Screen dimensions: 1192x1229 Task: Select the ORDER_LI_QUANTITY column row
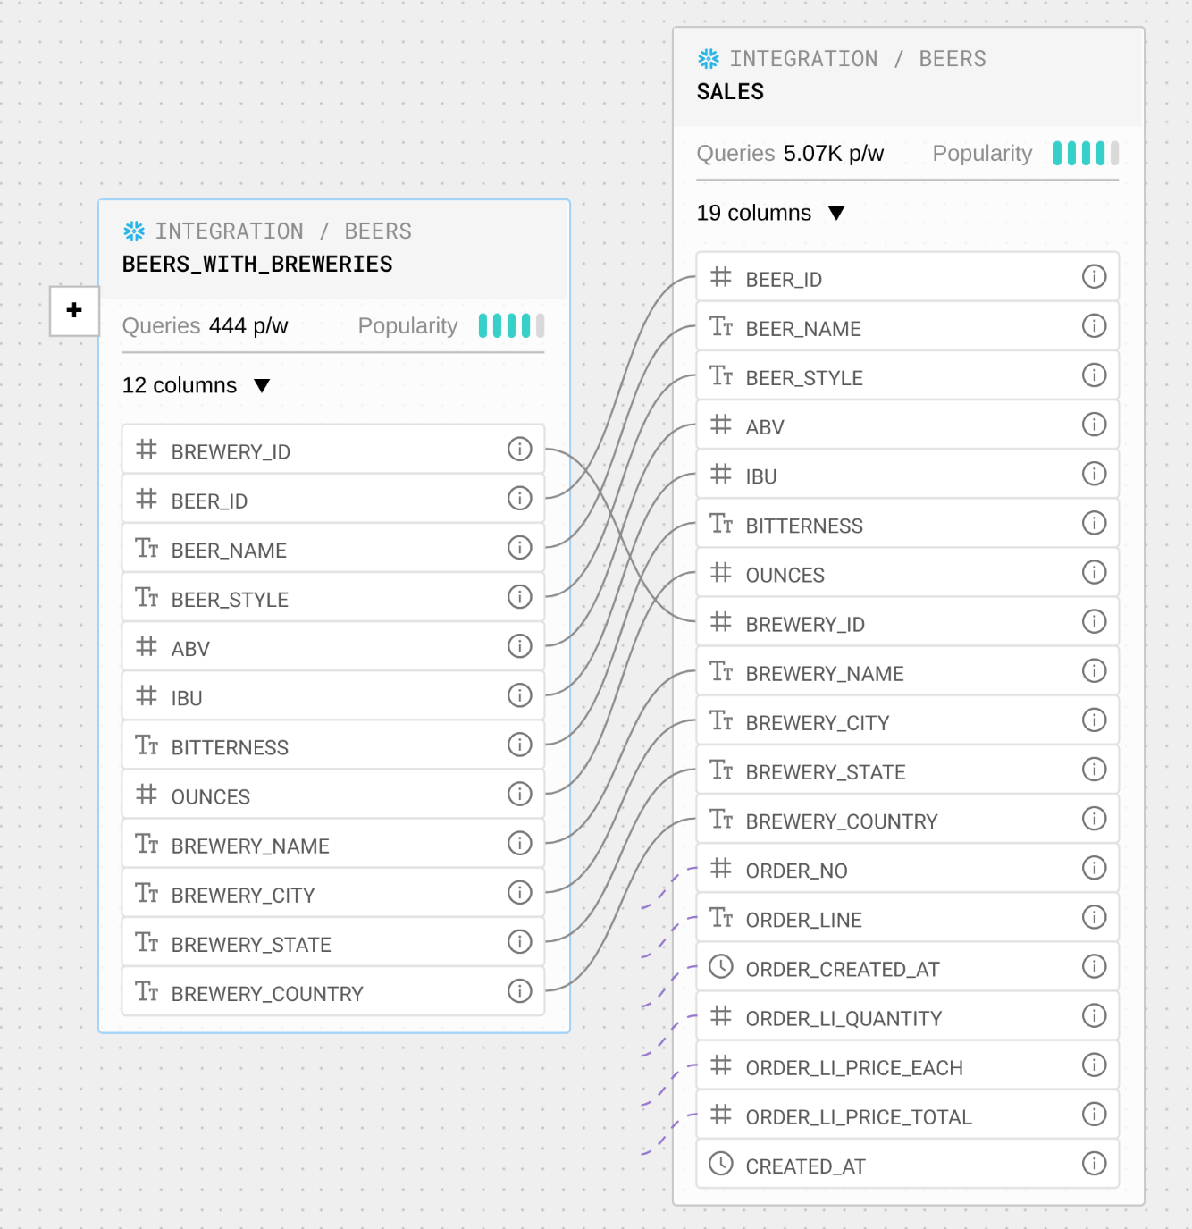click(x=894, y=1017)
